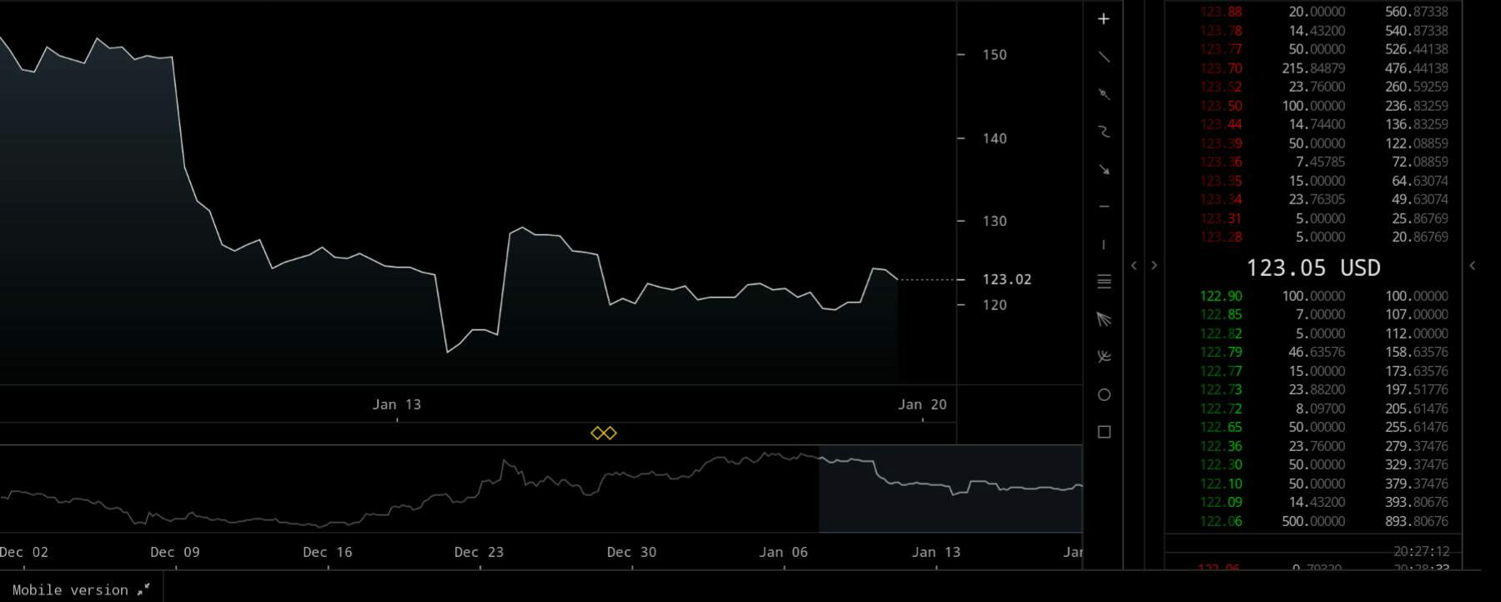This screenshot has height=602, width=1501.
Task: Select the rectangle shape tool
Action: [1103, 432]
